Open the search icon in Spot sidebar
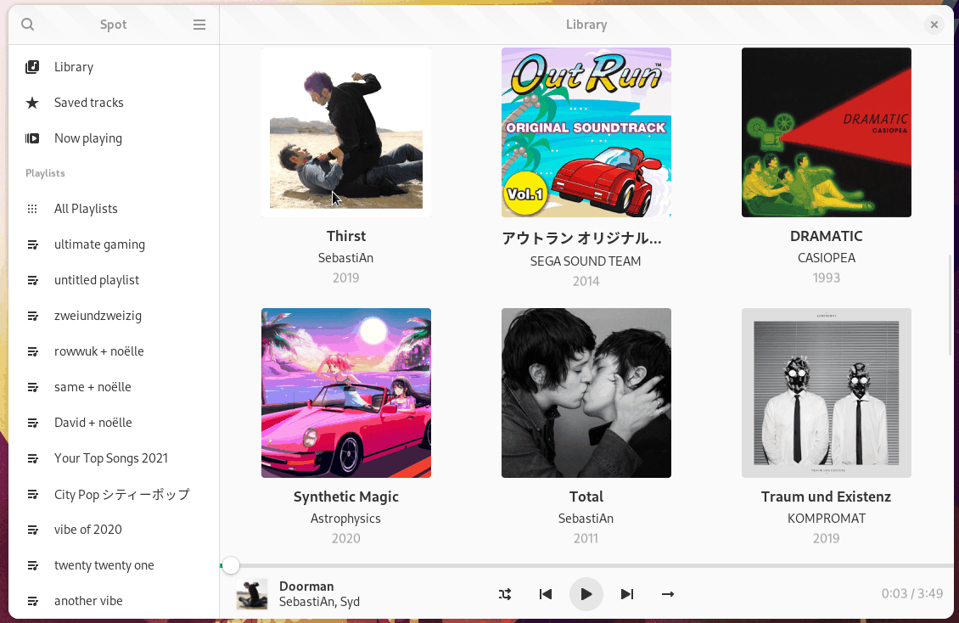 27,25
